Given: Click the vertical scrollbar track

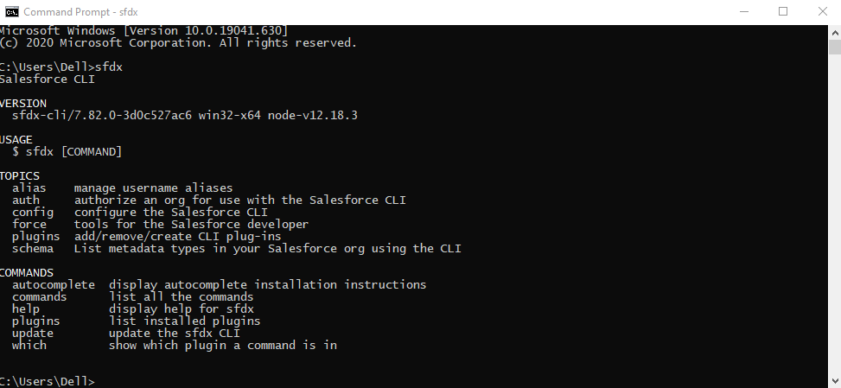Looking at the screenshot, I should click(x=834, y=216).
